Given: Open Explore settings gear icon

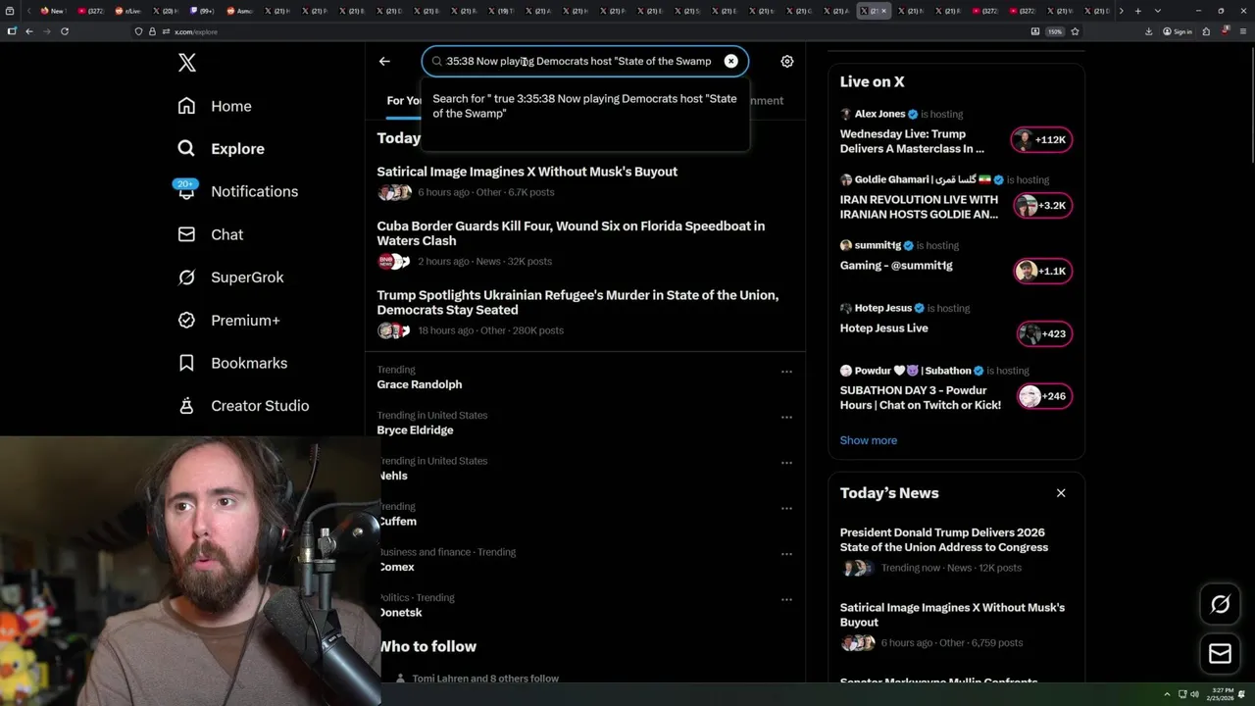Looking at the screenshot, I should pyautogui.click(x=786, y=61).
